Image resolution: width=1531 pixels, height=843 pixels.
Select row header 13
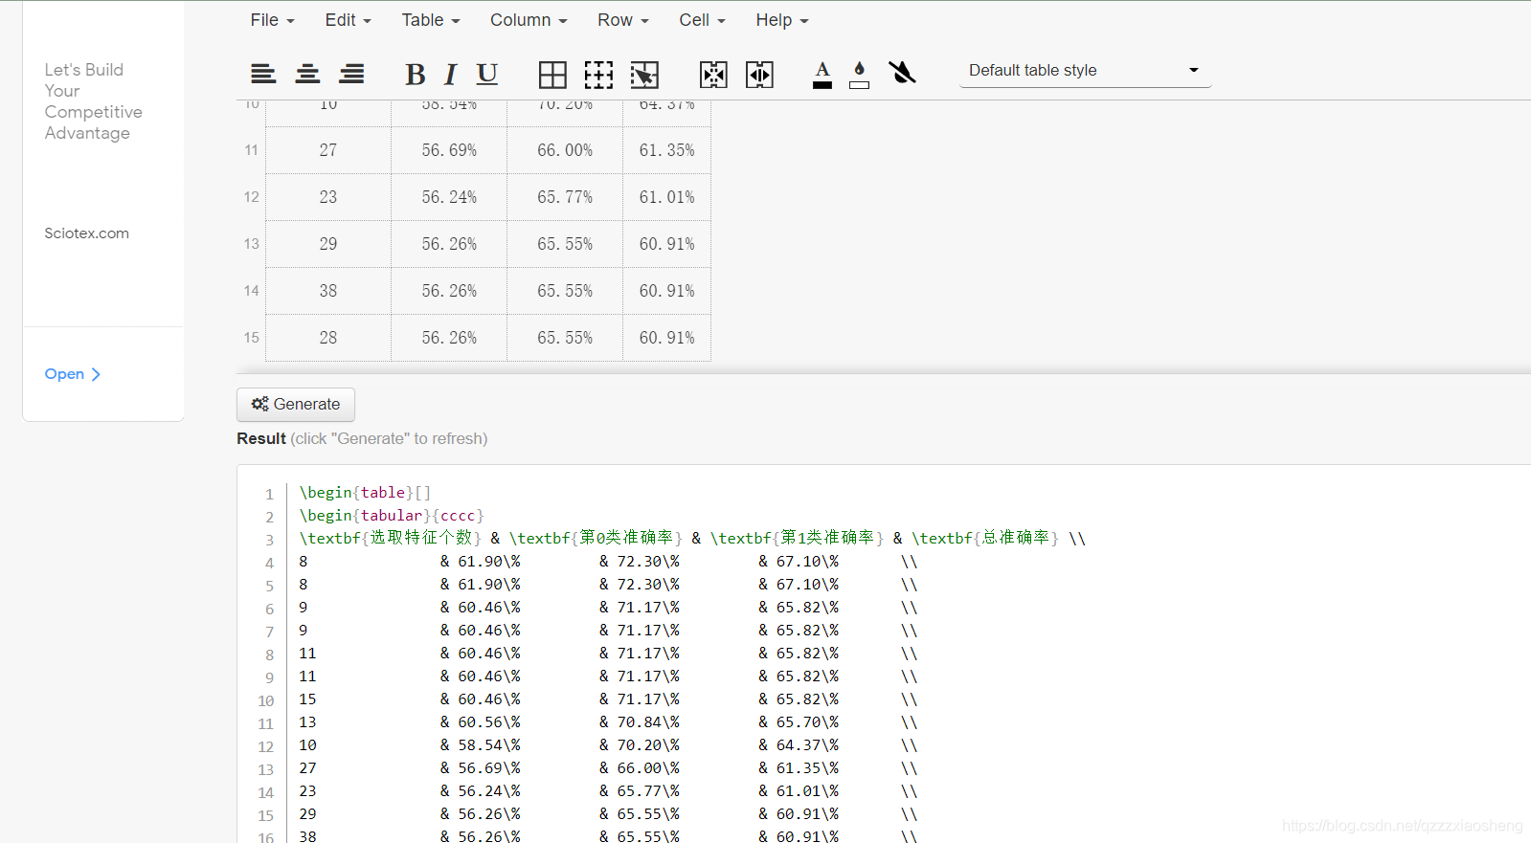251,244
